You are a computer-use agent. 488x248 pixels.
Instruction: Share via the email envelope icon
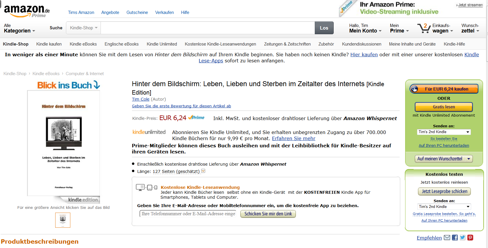click(x=447, y=238)
